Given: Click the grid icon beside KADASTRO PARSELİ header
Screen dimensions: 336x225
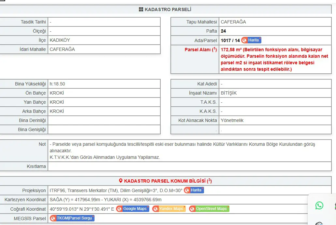Looking at the screenshot, I should click(141, 9).
